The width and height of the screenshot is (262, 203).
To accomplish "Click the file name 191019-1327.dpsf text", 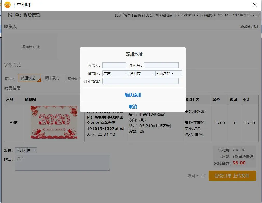I will (x=106, y=129).
